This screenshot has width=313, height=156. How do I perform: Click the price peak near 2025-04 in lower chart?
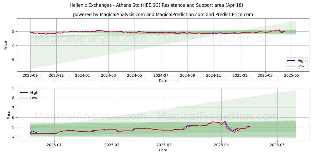coord(225,121)
